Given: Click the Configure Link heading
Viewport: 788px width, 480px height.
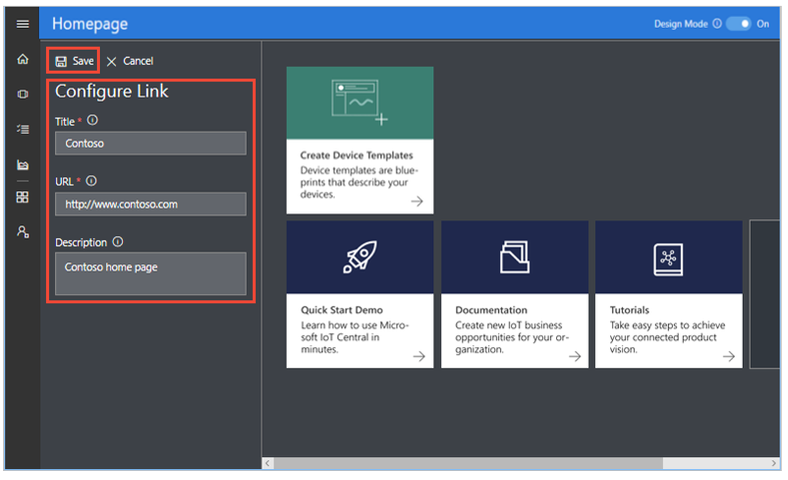Looking at the screenshot, I should point(112,91).
